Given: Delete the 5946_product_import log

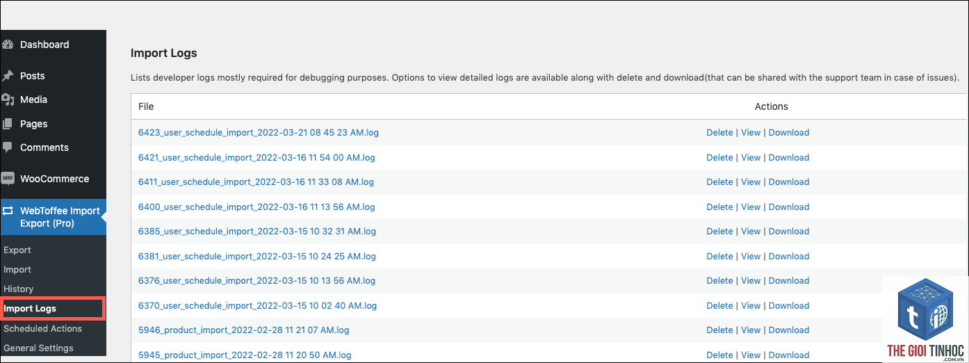Looking at the screenshot, I should pyautogui.click(x=719, y=330).
